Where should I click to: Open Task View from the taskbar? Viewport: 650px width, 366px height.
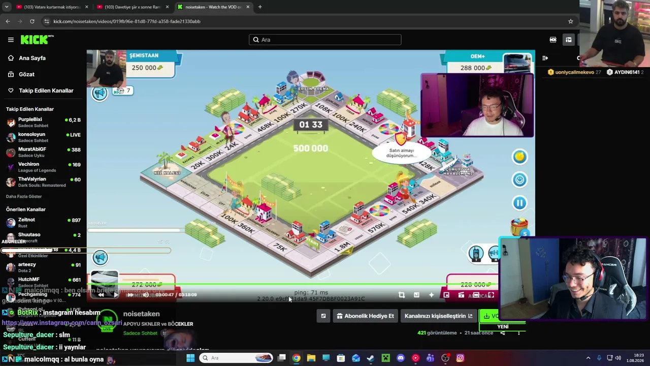point(282,358)
